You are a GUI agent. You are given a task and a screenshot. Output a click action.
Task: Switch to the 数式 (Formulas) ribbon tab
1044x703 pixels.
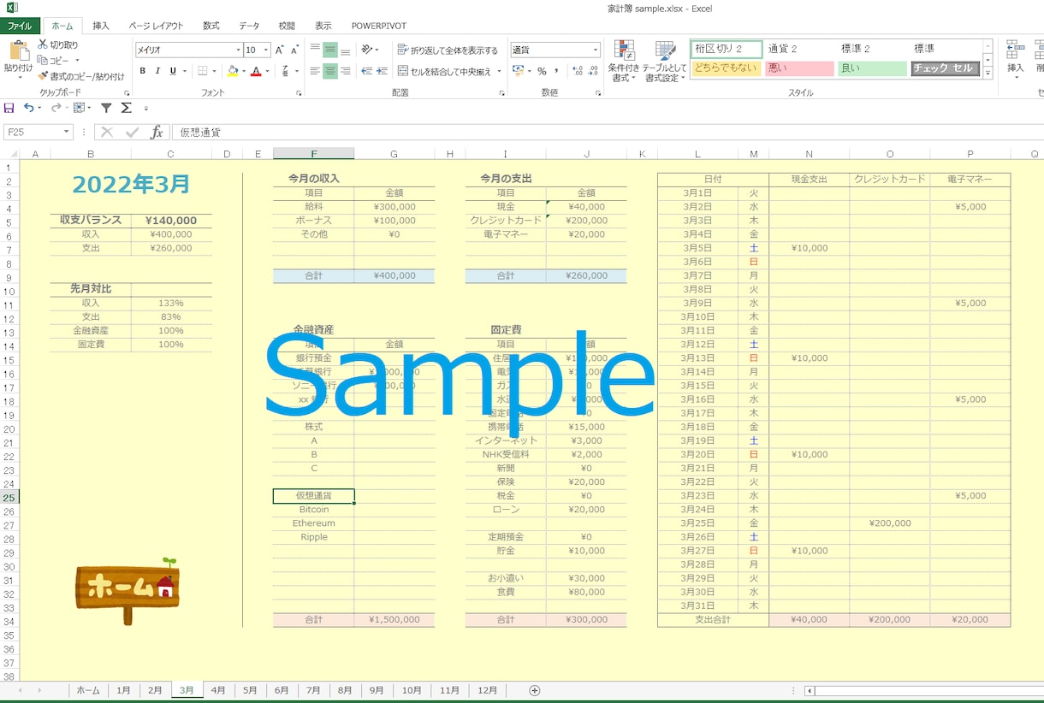pyautogui.click(x=211, y=26)
